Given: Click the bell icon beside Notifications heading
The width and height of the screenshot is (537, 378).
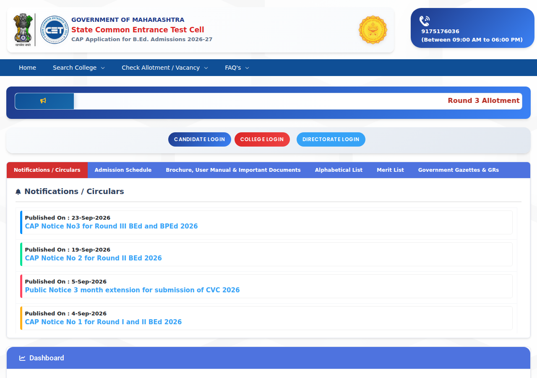Looking at the screenshot, I should (18, 192).
